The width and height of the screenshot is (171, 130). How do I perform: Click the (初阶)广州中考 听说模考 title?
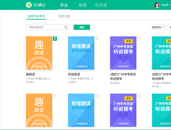click(x=161, y=77)
